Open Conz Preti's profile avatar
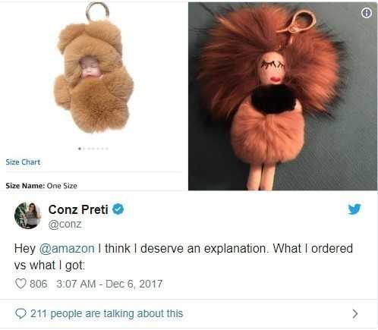The image size is (378, 330). coord(27,215)
